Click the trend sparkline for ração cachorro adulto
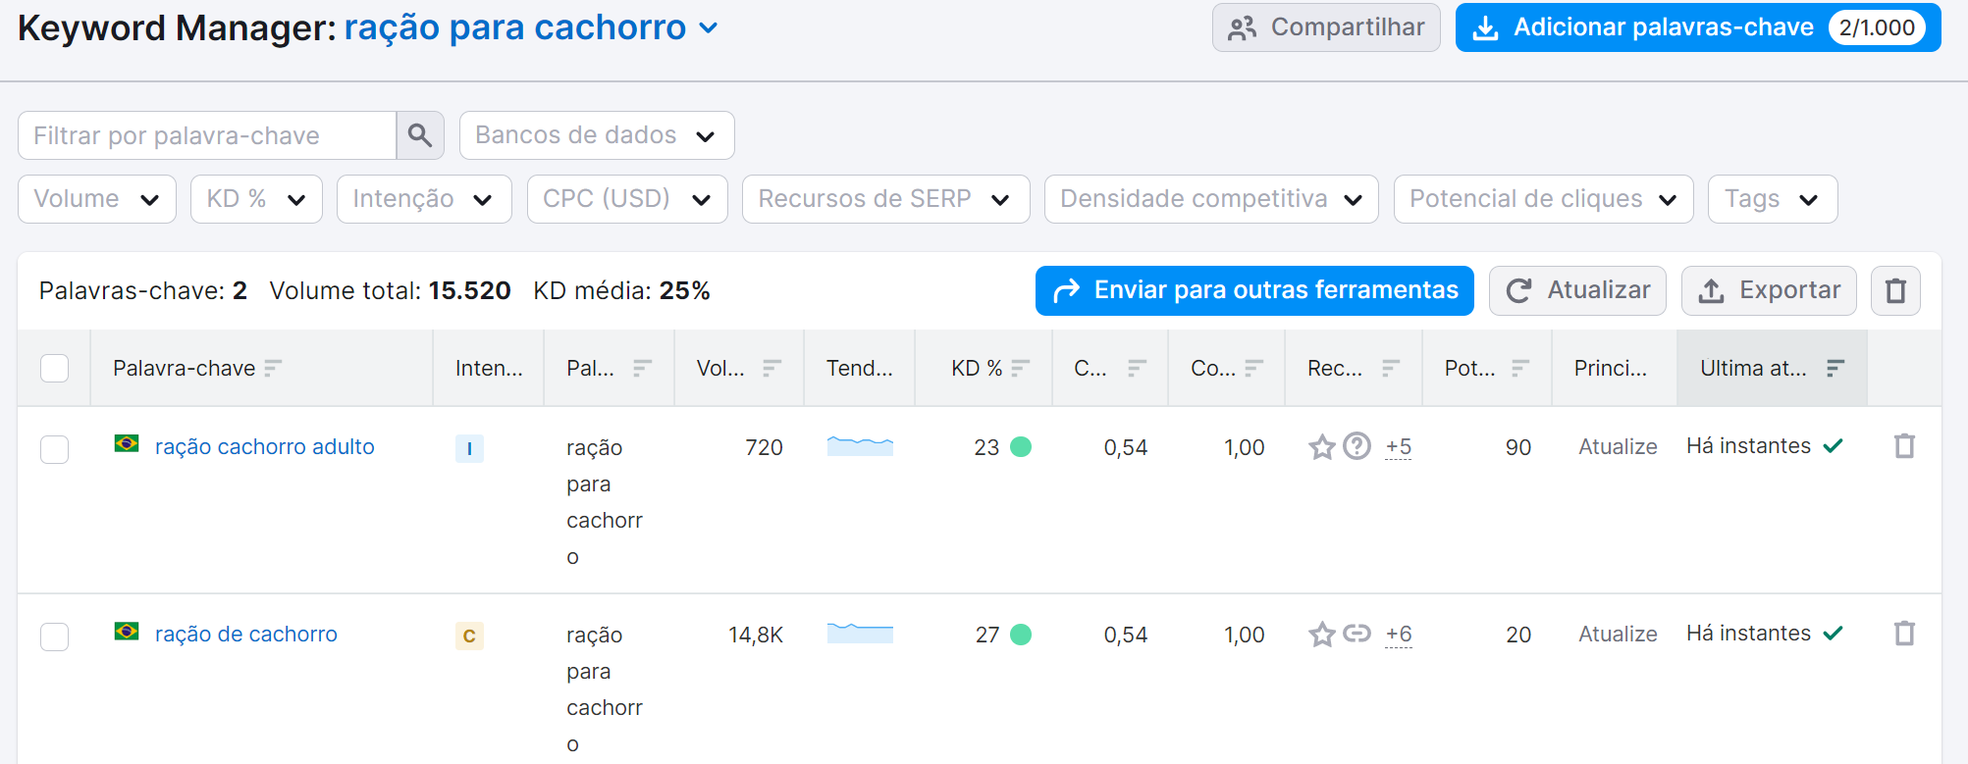Viewport: 1968px width, 764px height. pyautogui.click(x=859, y=446)
